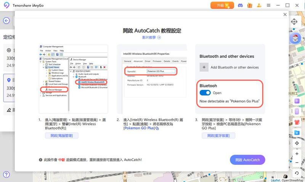Click the blue star folder icon
This screenshot has width=305, height=182.
(x=297, y=133)
